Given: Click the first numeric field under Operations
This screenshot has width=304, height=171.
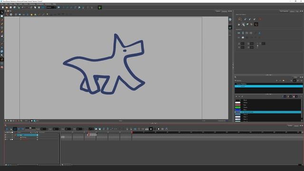Looking at the screenshot, I should pos(243,44).
